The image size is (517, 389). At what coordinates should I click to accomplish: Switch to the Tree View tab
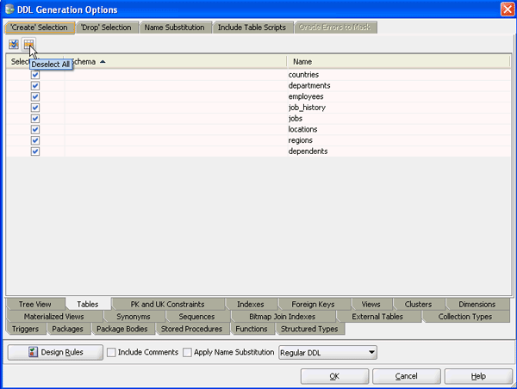tap(35, 305)
